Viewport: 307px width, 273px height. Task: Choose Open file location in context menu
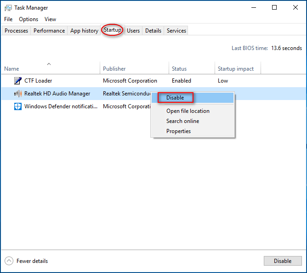pos(193,111)
